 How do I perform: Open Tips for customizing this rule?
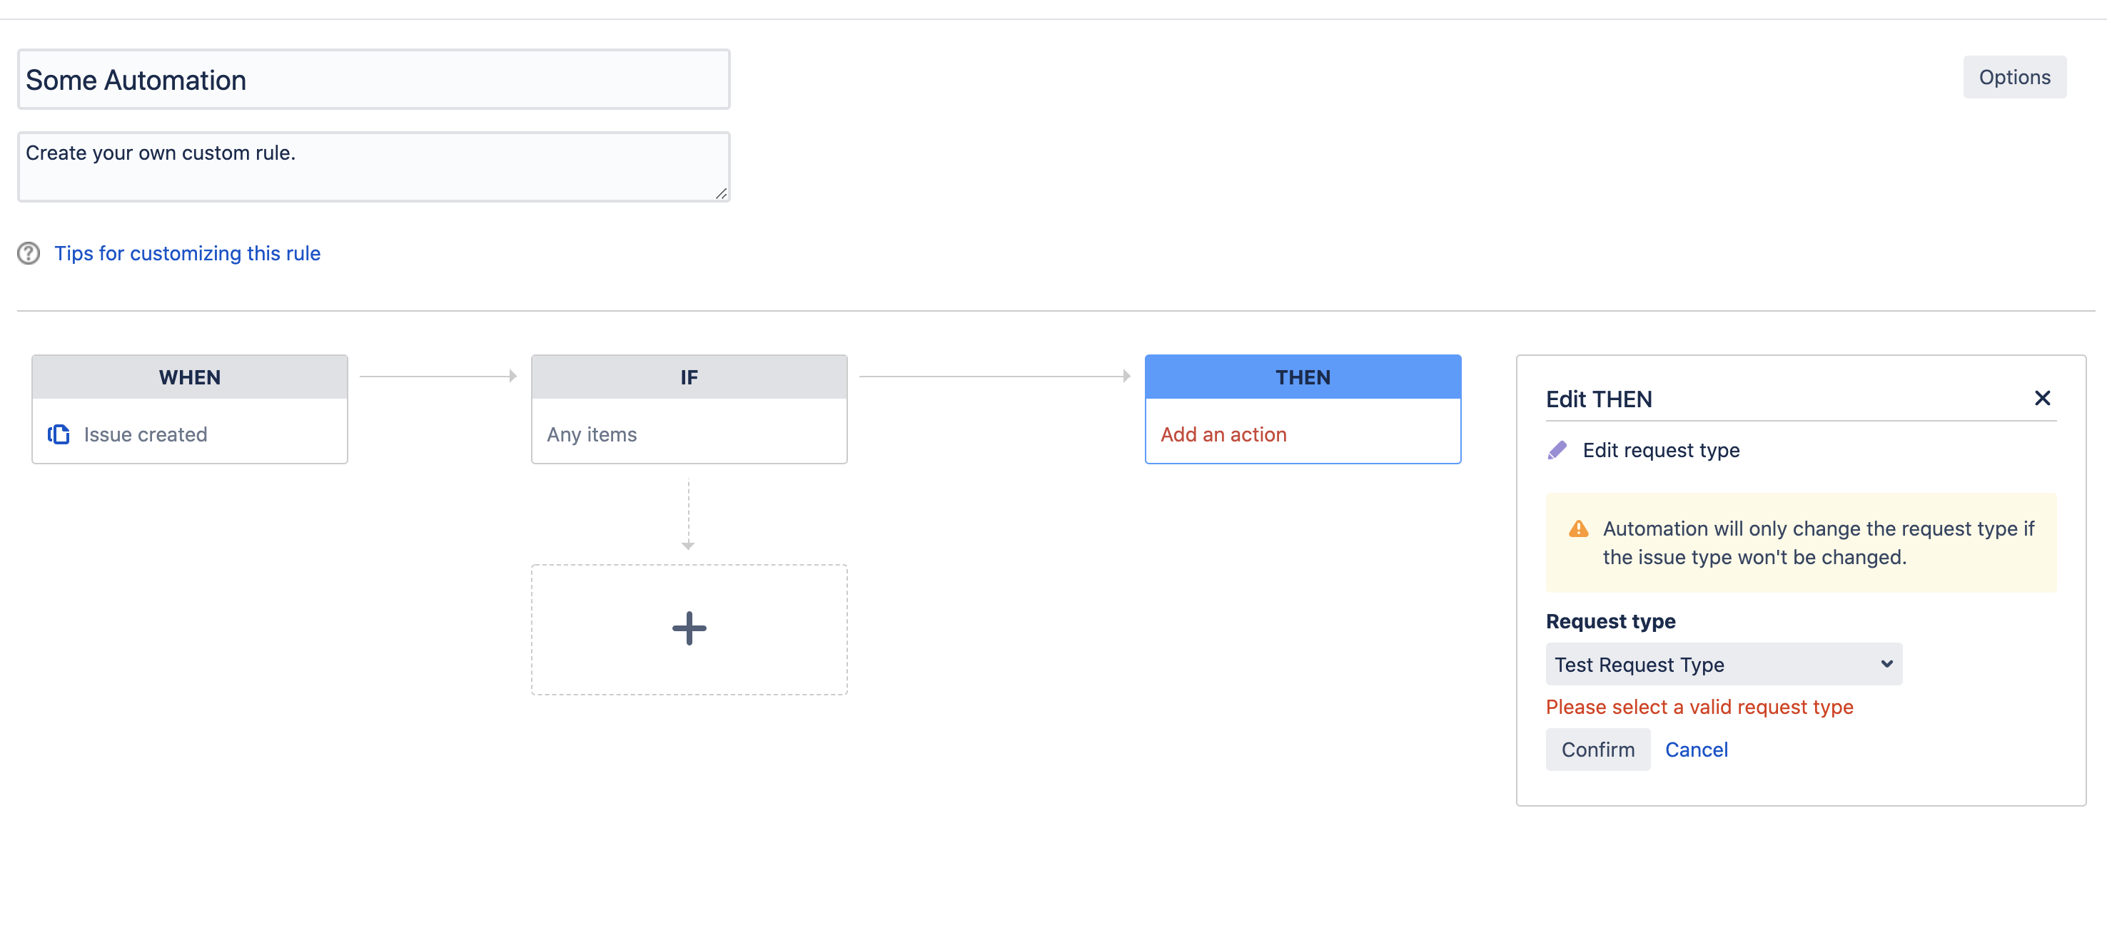click(187, 253)
